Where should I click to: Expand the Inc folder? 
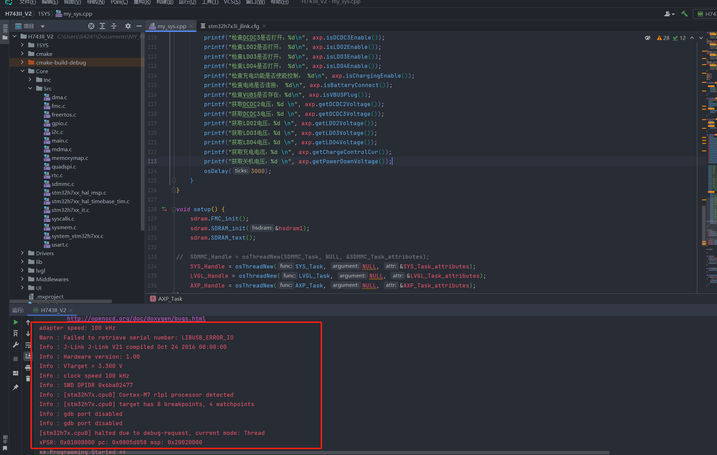click(x=30, y=80)
